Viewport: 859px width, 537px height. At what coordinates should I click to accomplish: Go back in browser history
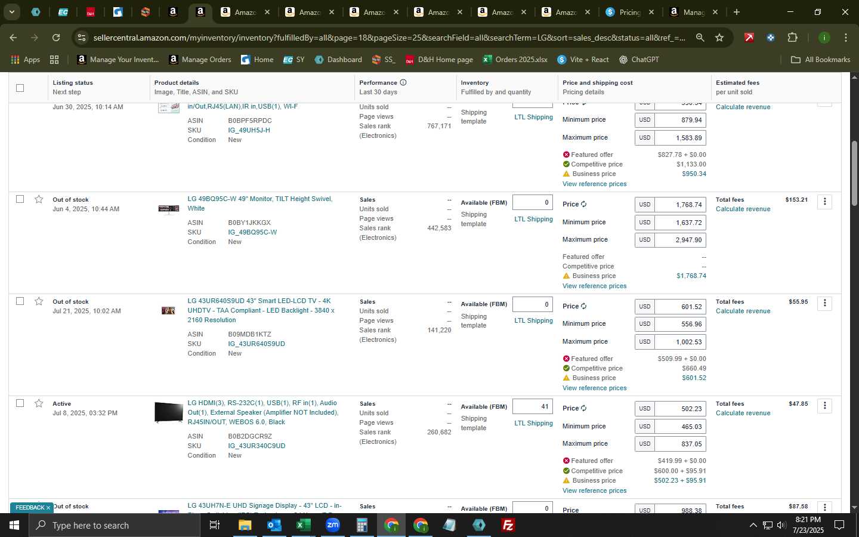[x=13, y=38]
